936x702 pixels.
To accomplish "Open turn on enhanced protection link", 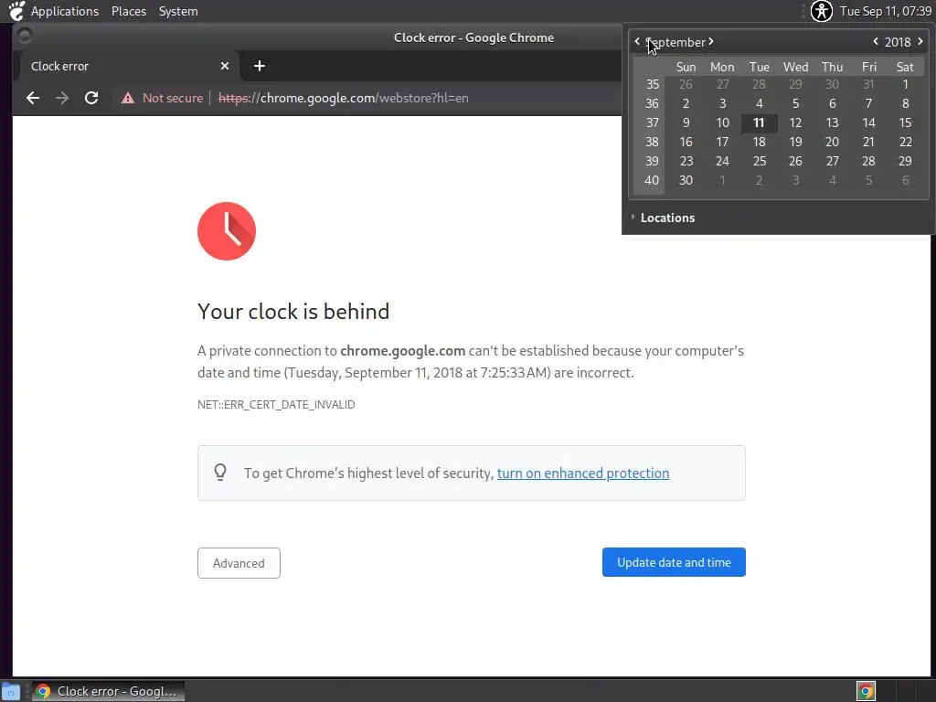I will [583, 473].
